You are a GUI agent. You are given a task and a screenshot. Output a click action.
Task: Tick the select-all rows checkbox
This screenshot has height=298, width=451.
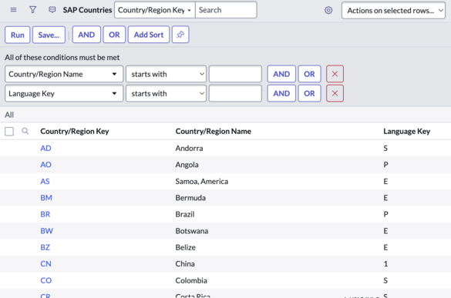pos(9,132)
